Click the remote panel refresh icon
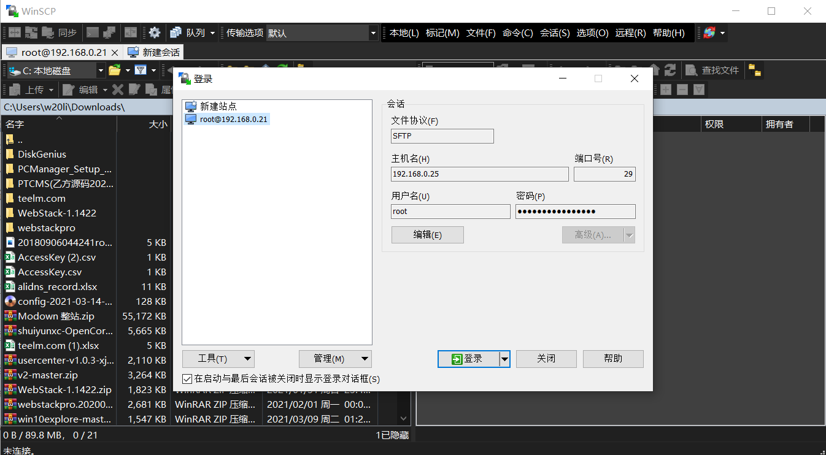The image size is (826, 455). [x=670, y=71]
